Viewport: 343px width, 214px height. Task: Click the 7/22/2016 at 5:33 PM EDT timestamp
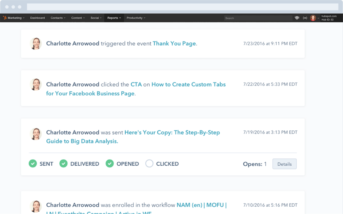click(270, 84)
